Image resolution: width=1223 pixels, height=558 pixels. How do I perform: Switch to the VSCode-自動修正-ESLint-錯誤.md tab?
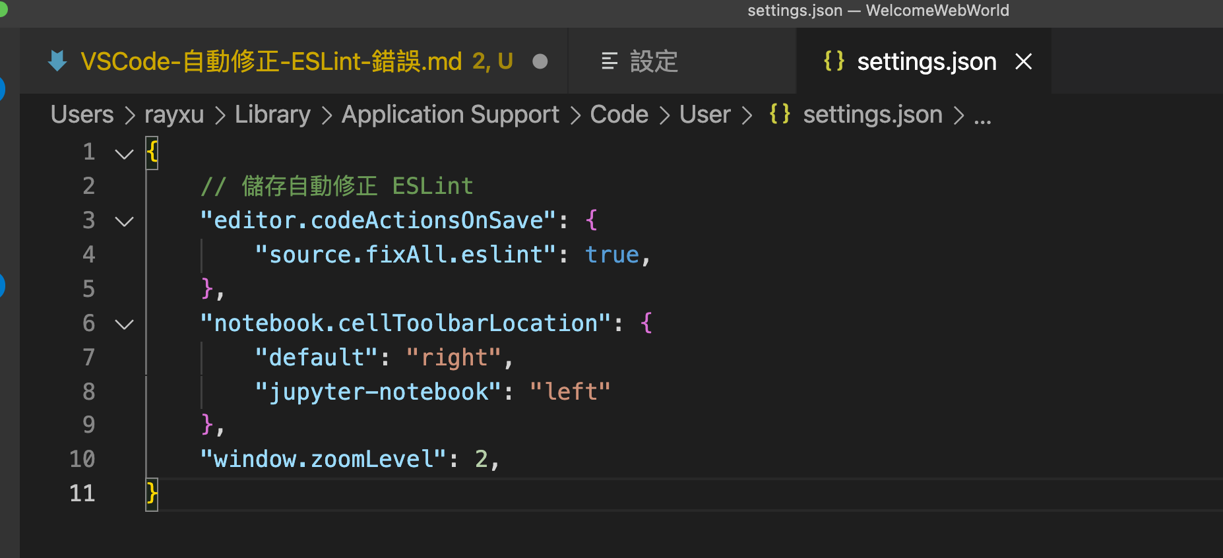pyautogui.click(x=270, y=61)
